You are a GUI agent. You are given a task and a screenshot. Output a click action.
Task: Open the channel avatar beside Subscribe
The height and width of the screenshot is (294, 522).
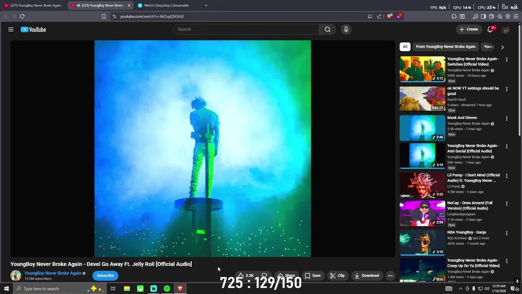point(15,276)
